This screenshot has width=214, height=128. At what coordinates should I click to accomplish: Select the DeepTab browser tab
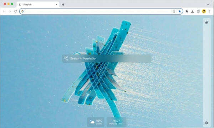point(38,5)
